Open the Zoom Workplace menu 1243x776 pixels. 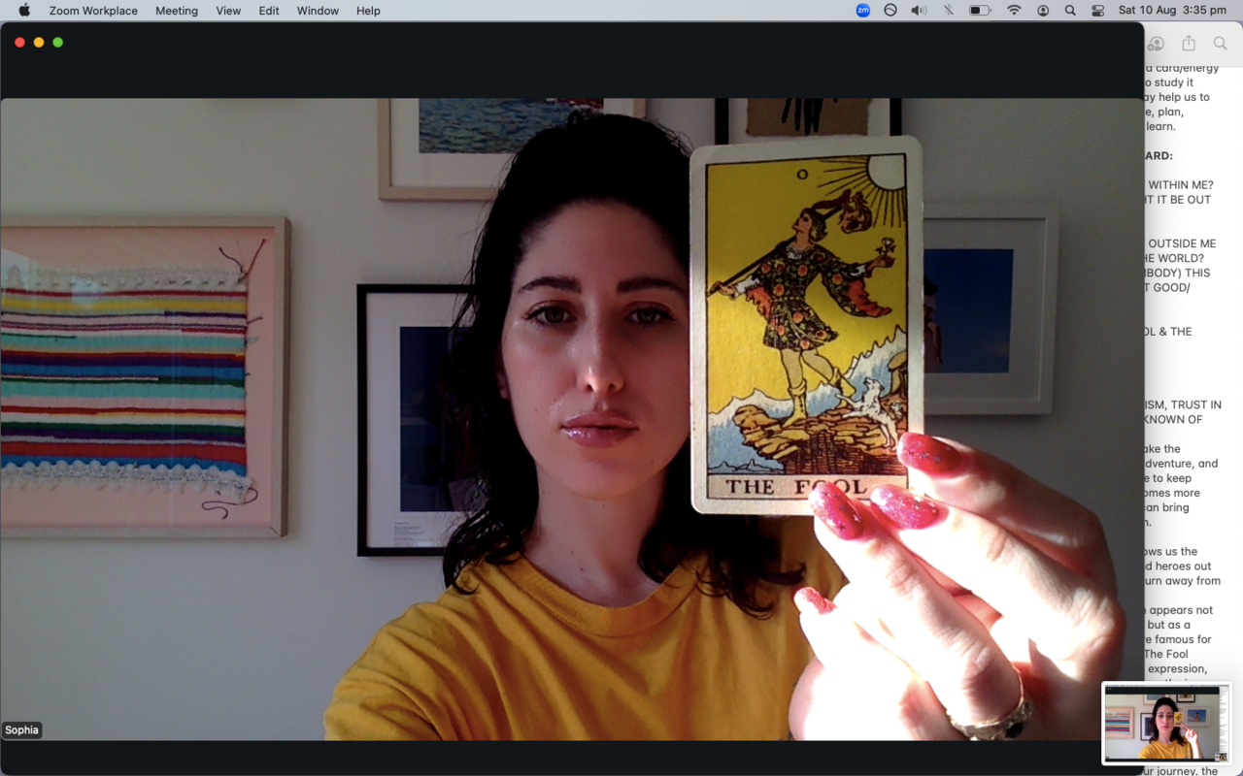tap(93, 11)
